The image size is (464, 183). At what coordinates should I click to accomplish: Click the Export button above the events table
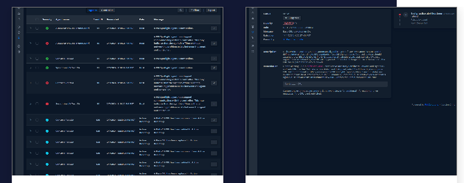(211, 10)
